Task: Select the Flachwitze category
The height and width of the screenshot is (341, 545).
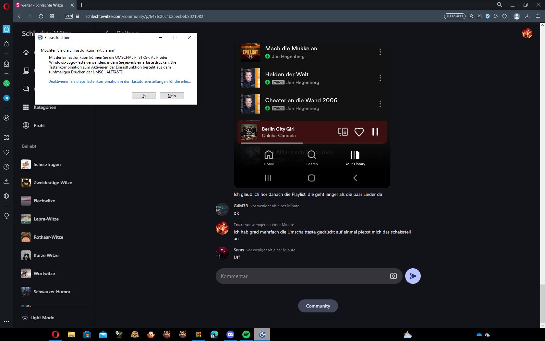Action: (x=44, y=201)
